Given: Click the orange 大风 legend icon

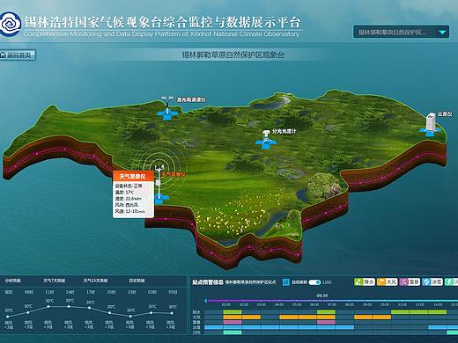Looking at the screenshot, I should tap(380, 282).
